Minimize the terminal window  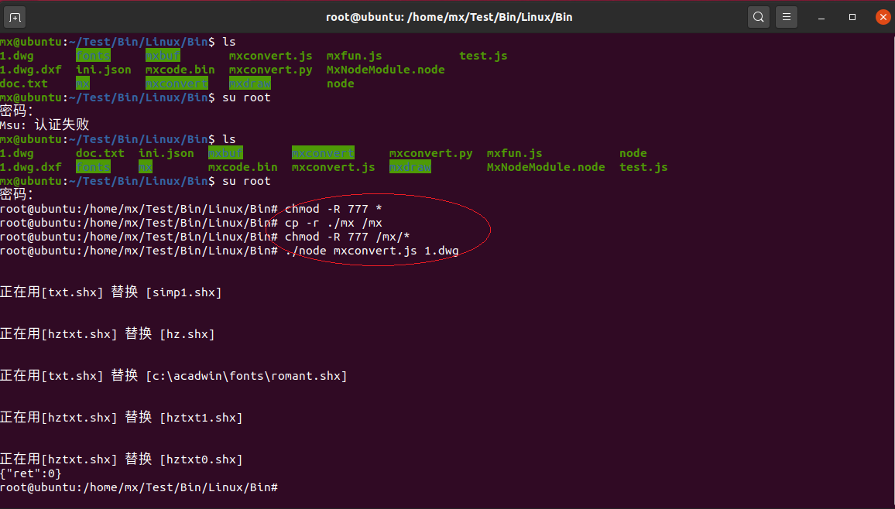[x=824, y=16]
